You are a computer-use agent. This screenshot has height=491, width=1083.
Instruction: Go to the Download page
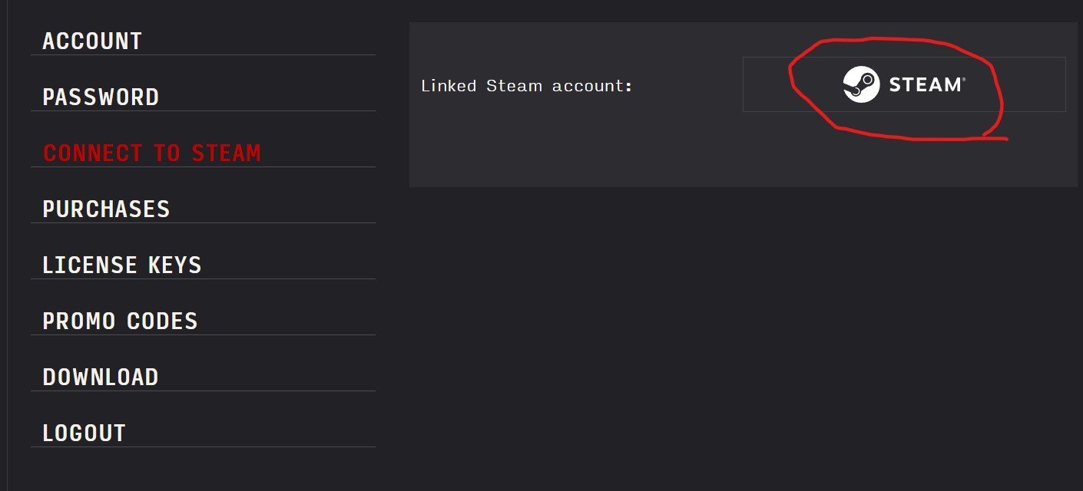tap(101, 377)
